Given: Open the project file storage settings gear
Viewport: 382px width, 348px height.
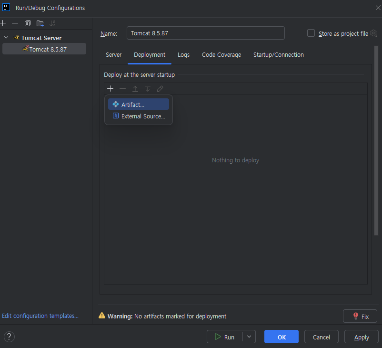Looking at the screenshot, I should 374,33.
